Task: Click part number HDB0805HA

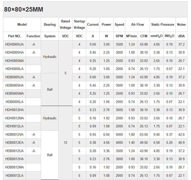Action: (x=14, y=85)
